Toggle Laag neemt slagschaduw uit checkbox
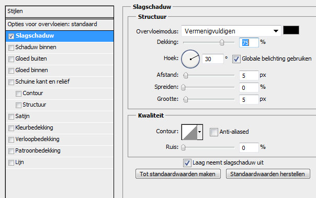The width and height of the screenshot is (316, 198). coord(187,163)
